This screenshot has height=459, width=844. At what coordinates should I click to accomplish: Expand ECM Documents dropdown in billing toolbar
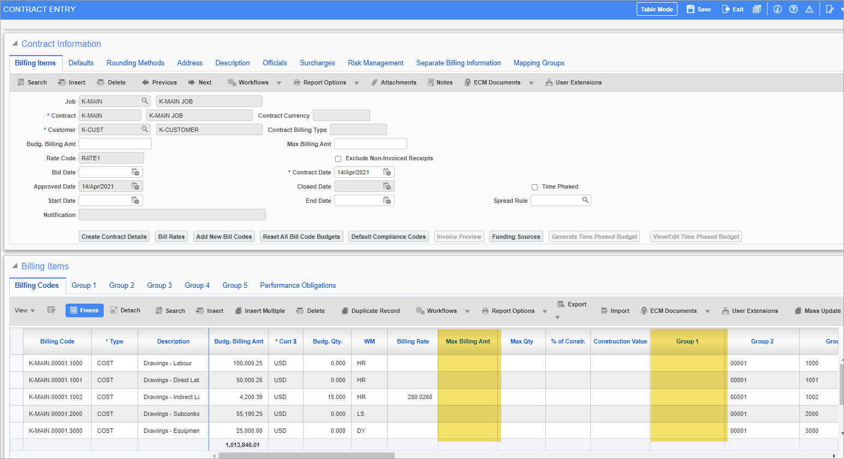click(708, 311)
